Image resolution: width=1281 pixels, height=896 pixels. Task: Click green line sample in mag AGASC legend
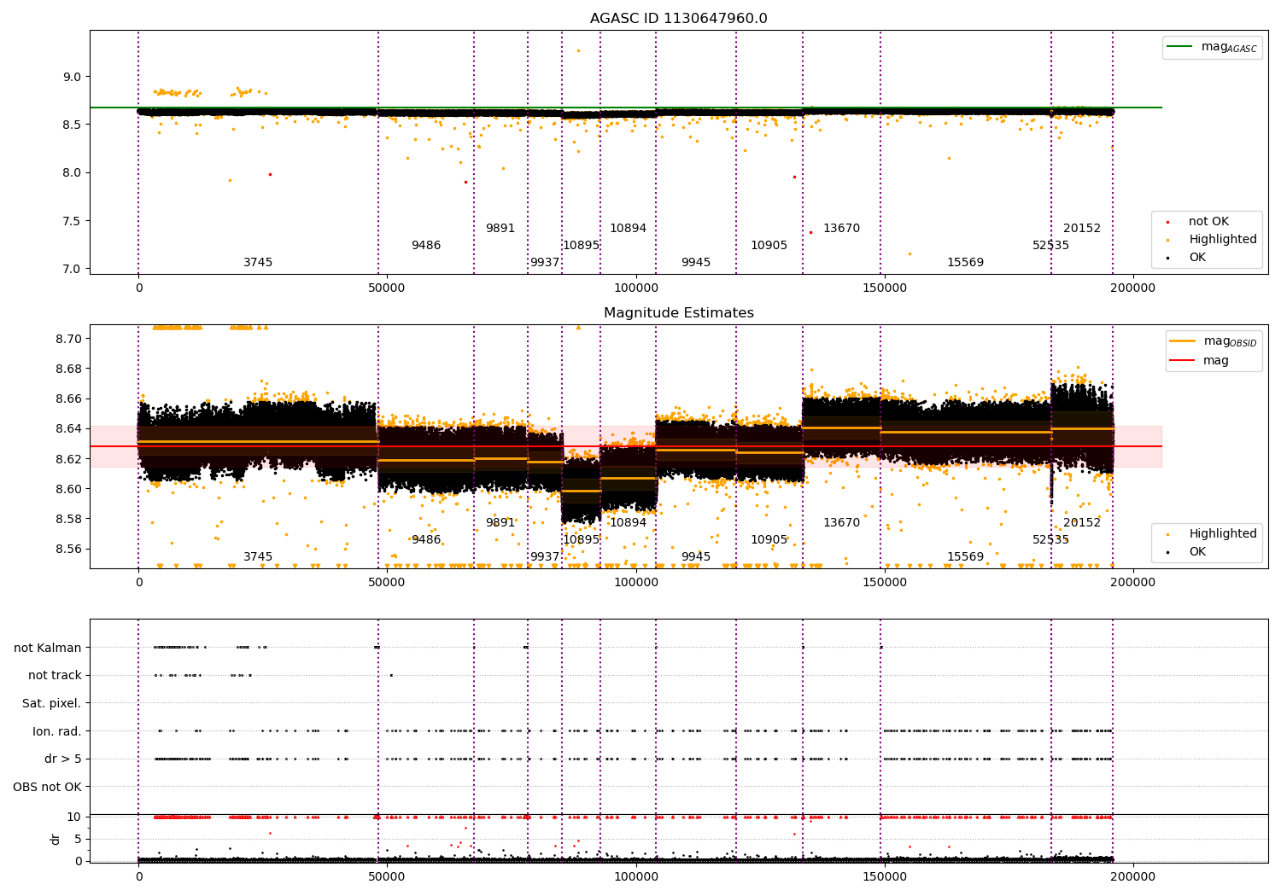click(1181, 47)
